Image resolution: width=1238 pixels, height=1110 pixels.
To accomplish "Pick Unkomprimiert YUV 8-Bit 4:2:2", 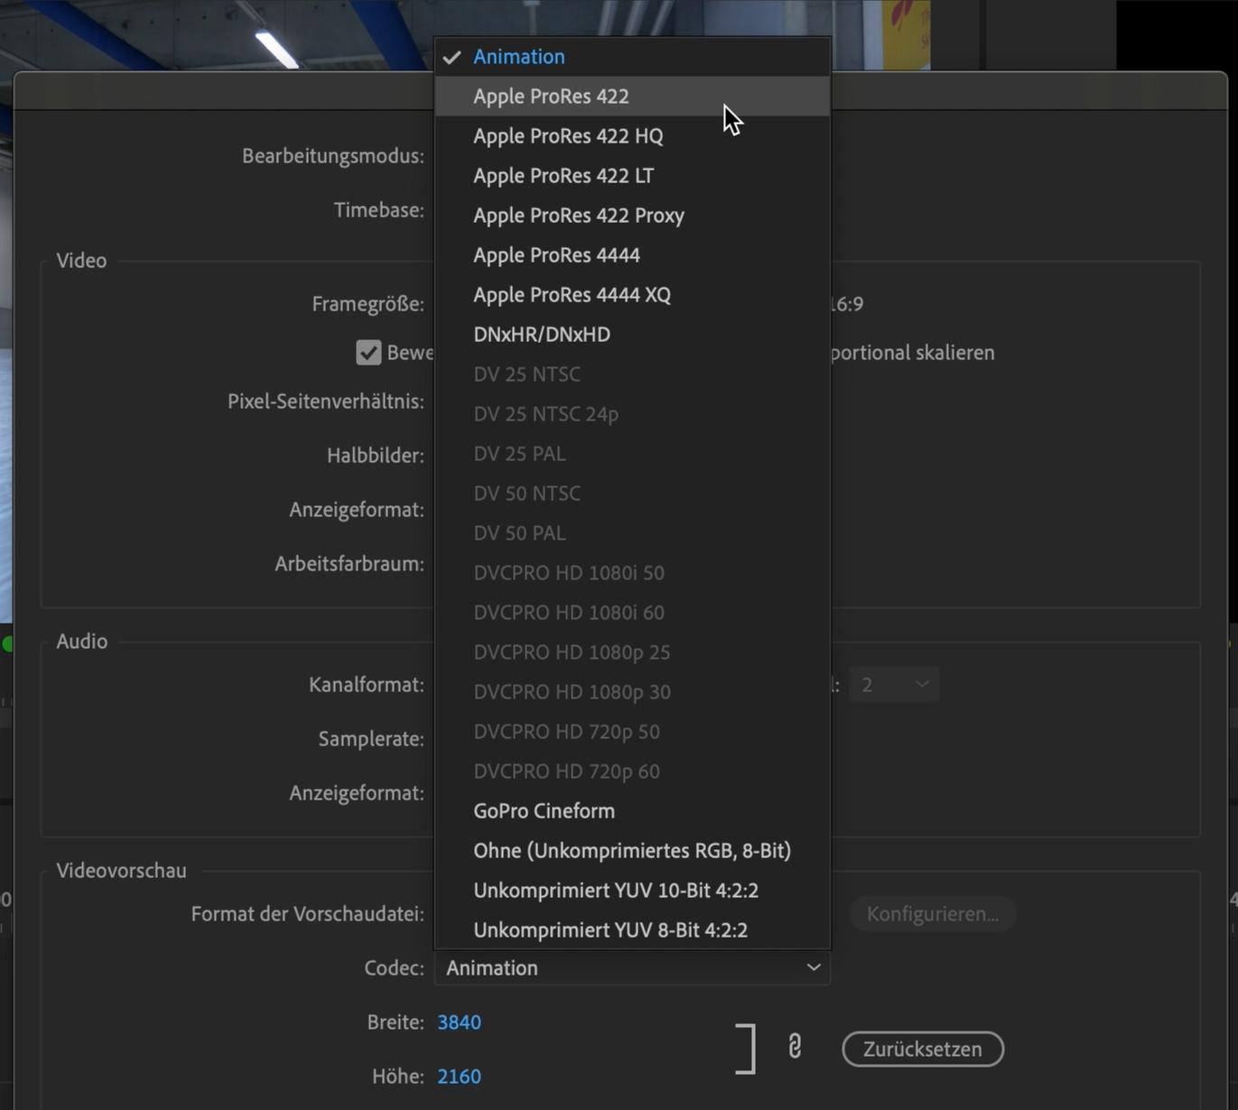I will [610, 930].
